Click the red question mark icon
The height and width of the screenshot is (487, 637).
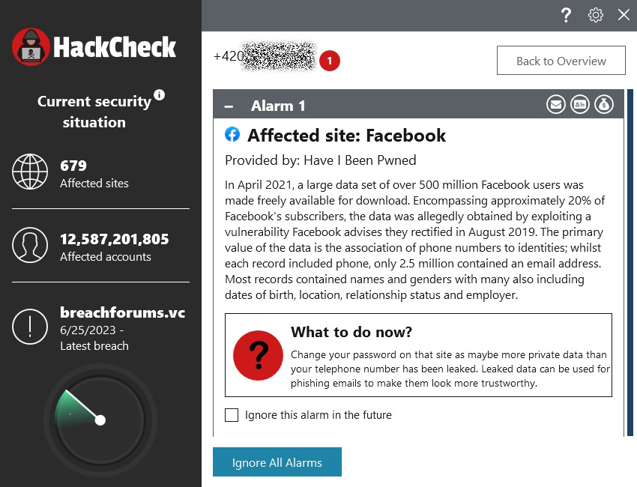click(258, 354)
